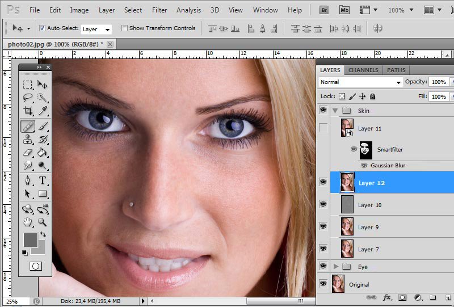454x307 pixels.
Task: Select the Crop tool
Action: pos(27,111)
